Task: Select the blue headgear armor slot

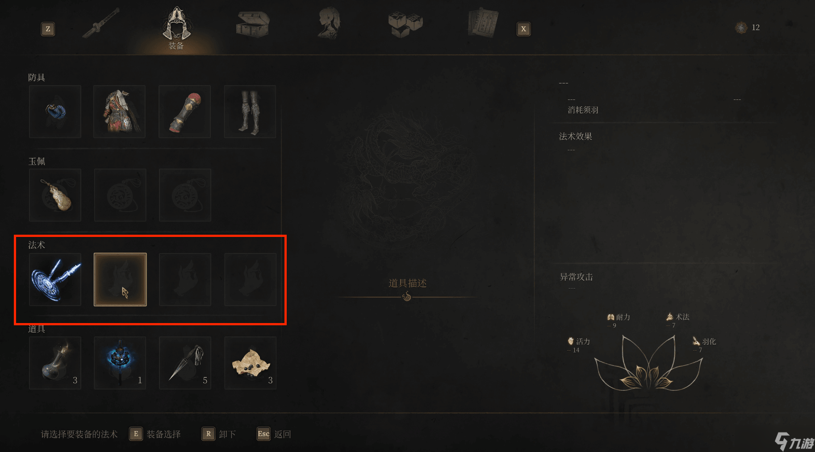Action: pos(55,112)
